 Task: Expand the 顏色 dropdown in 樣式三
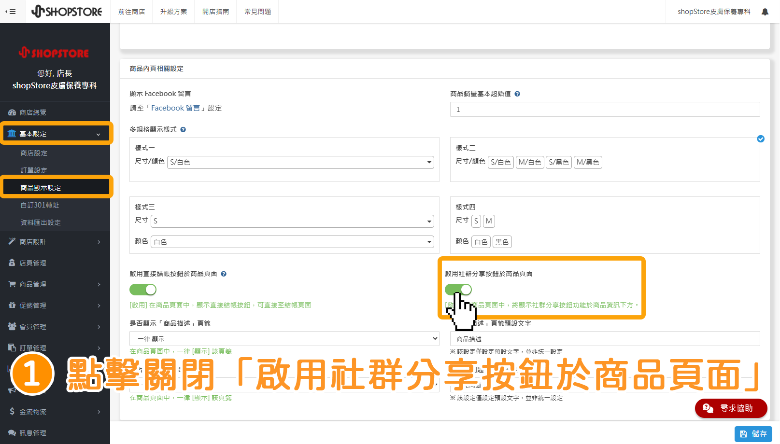(x=292, y=241)
